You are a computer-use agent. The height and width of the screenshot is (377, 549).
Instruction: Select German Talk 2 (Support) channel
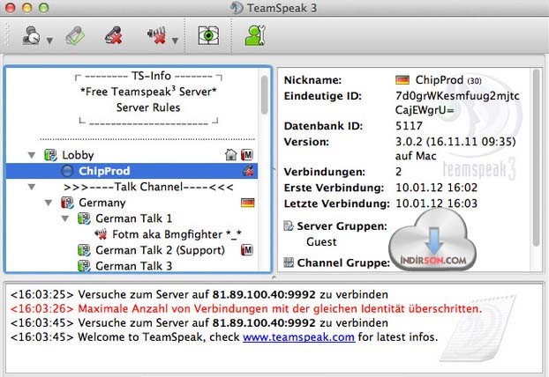point(160,250)
